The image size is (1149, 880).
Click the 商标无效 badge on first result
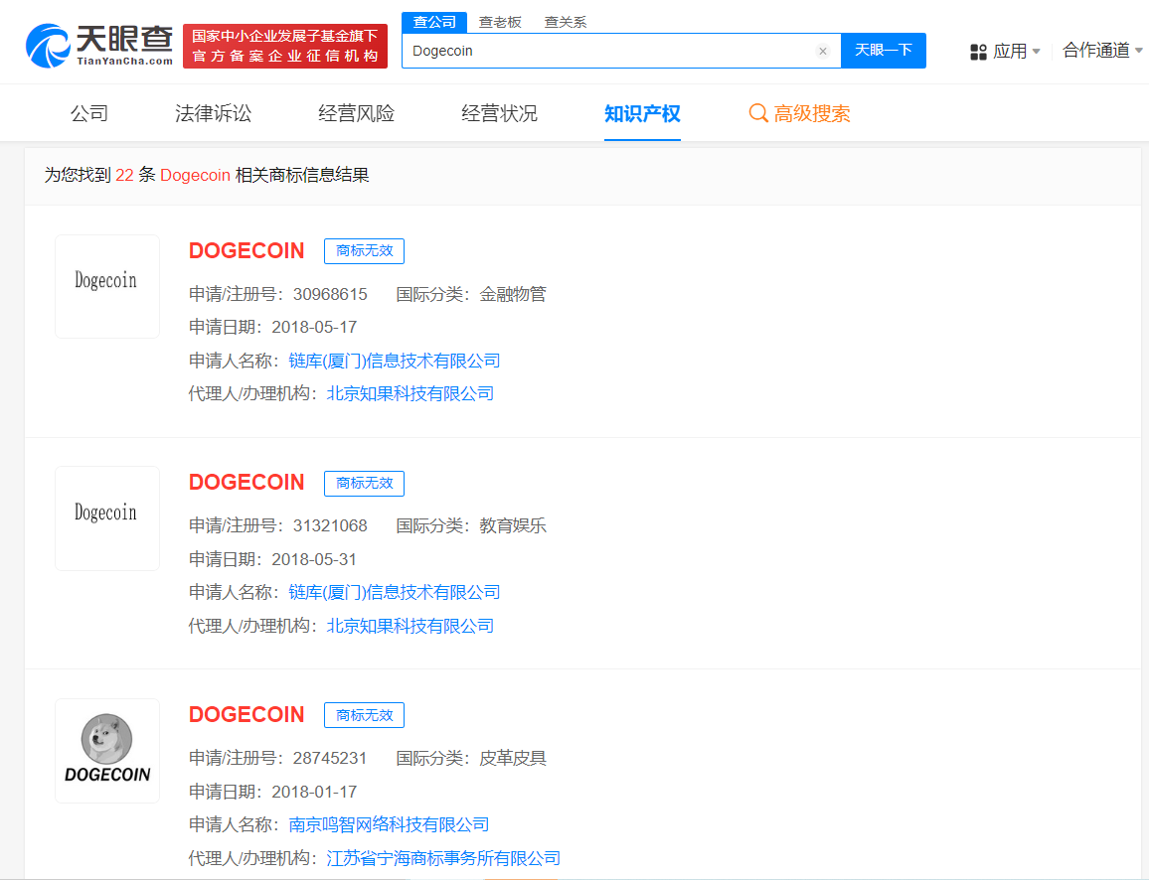point(364,251)
